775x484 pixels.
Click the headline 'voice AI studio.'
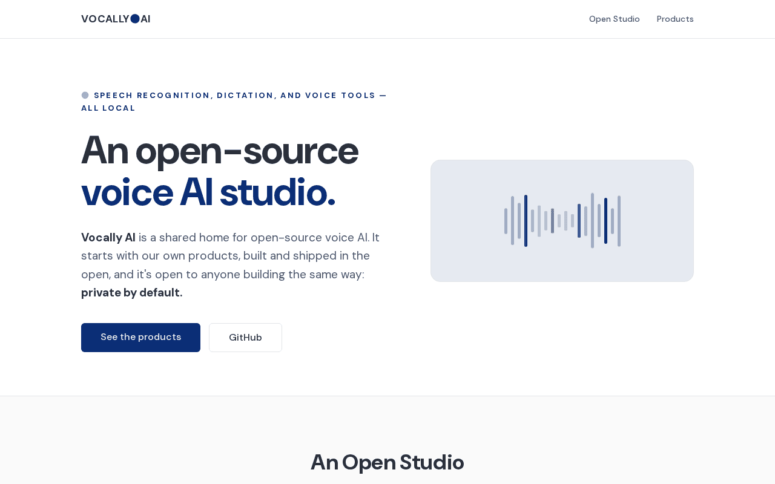[x=208, y=192]
